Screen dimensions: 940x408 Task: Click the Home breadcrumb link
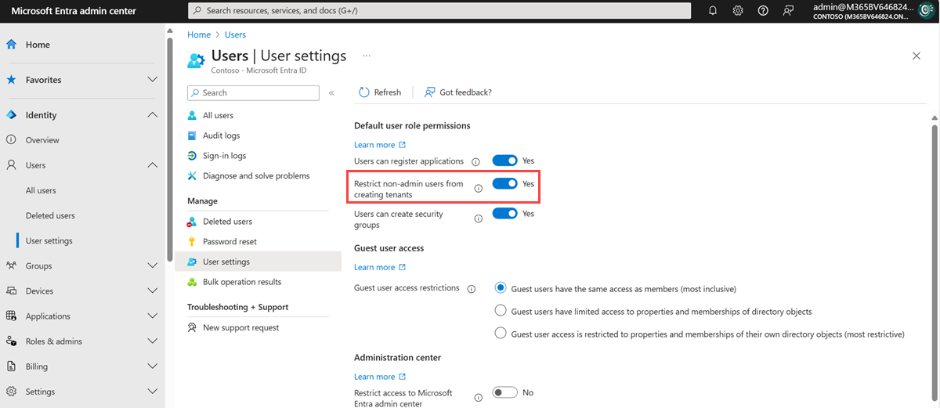[199, 34]
